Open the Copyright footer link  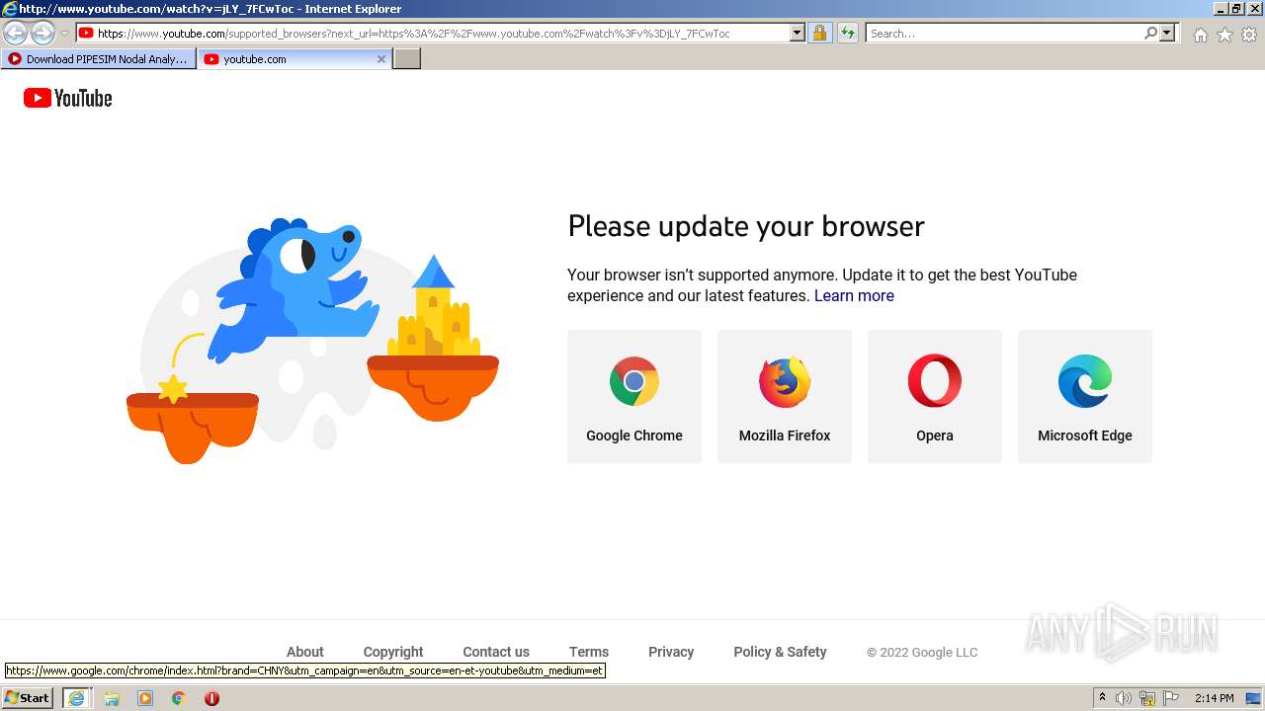(x=393, y=652)
